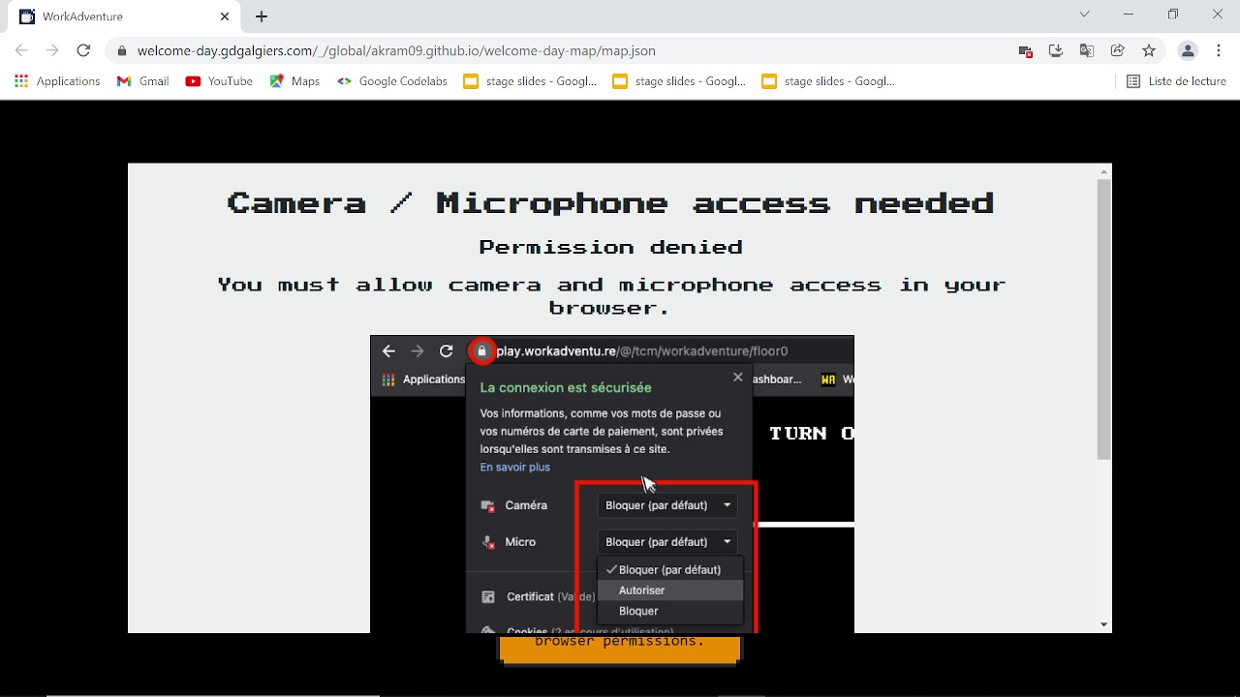Minimize the Chrome window
1240x697 pixels.
pyautogui.click(x=1129, y=14)
